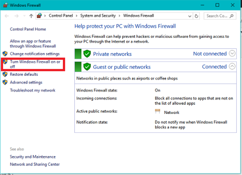This screenshot has height=175, width=242.
Task: Collapse the Guest or public networks section
Action: [x=232, y=66]
